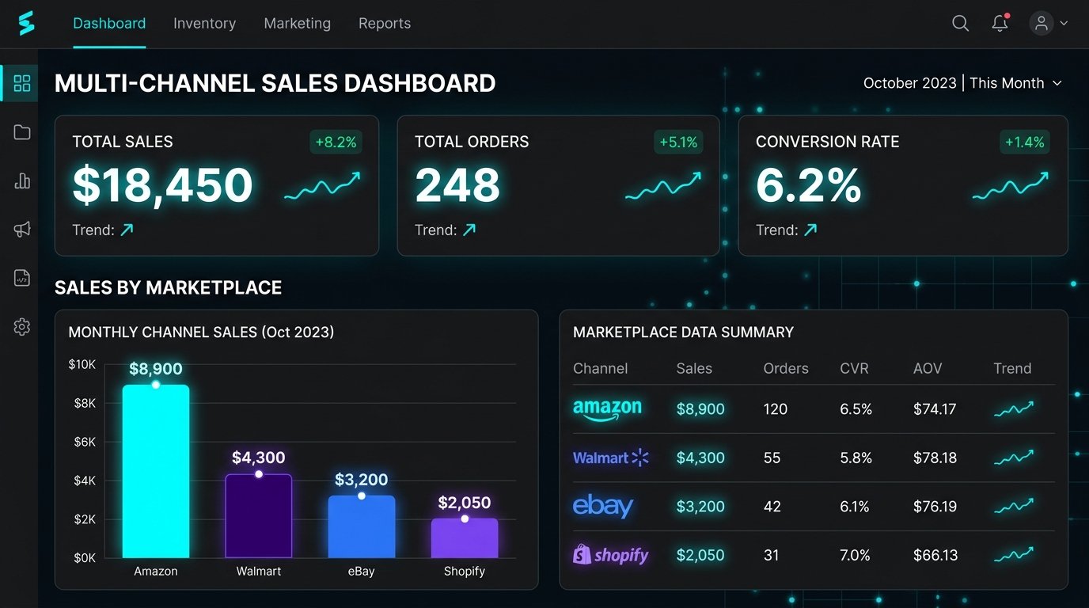Open the Marketing tab

(298, 24)
